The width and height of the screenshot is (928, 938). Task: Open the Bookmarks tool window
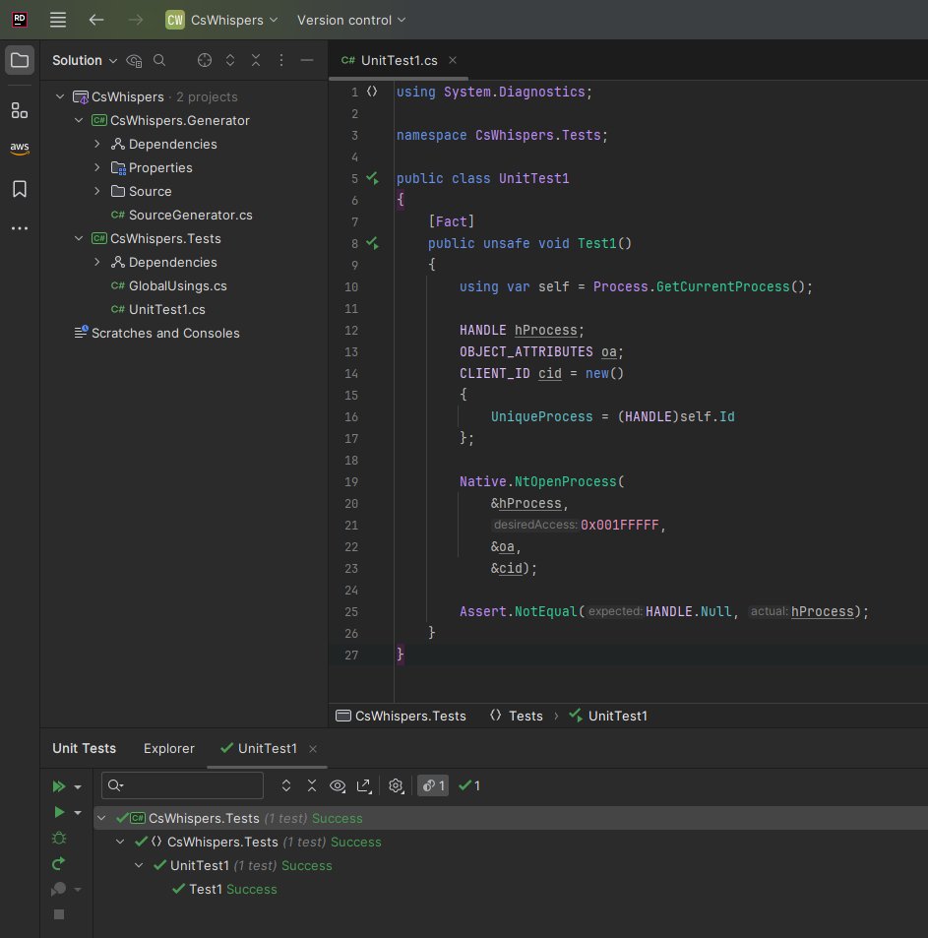tap(20, 189)
